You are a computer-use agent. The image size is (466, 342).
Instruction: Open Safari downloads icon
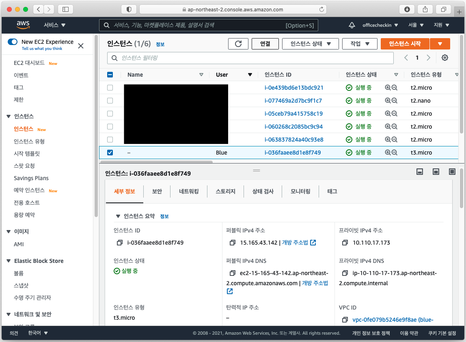click(x=407, y=9)
